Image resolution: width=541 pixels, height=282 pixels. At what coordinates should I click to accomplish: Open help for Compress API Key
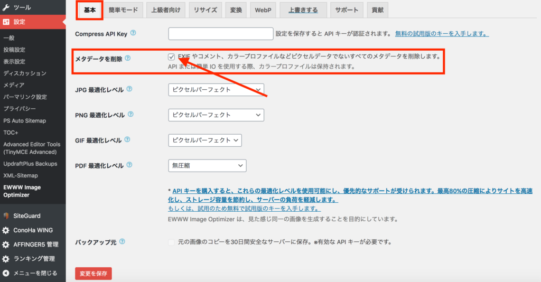pyautogui.click(x=133, y=33)
